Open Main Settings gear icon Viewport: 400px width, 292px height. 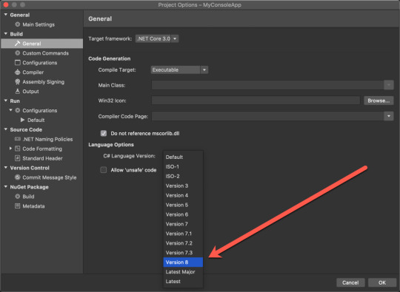coord(17,24)
